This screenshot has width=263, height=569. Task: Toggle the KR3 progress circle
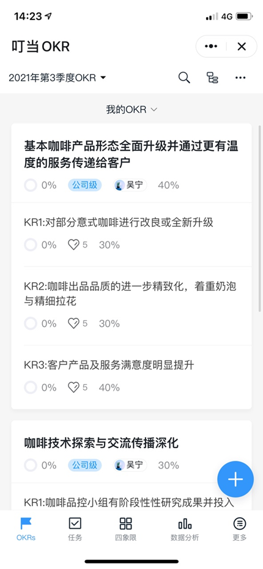coord(31,387)
